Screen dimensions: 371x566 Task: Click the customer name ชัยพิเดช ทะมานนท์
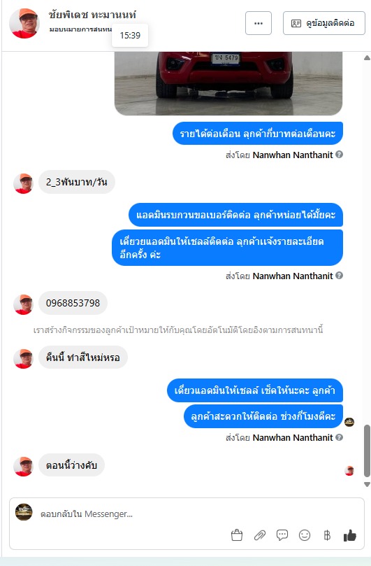[92, 15]
